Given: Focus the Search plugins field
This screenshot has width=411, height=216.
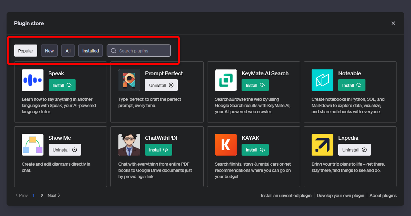Looking at the screenshot, I should pyautogui.click(x=139, y=51).
